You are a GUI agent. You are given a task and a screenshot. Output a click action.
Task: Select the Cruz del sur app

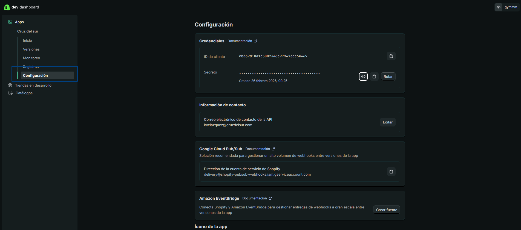[x=28, y=31]
